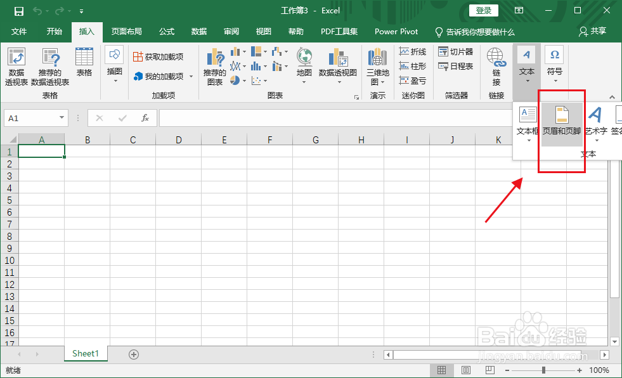Open the PivotTable (数据透视表) tool

[x=16, y=66]
